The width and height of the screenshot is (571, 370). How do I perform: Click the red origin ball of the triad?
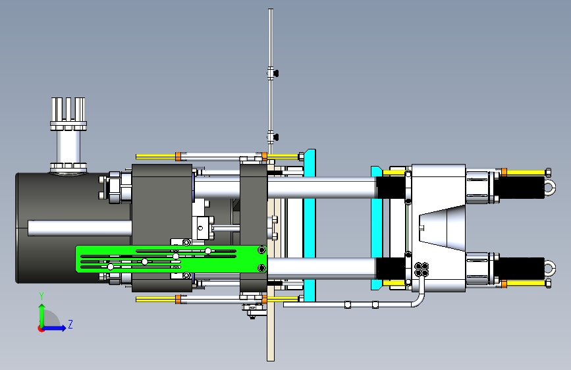coord(41,329)
